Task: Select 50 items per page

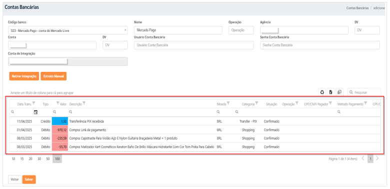Action: tap(48, 159)
